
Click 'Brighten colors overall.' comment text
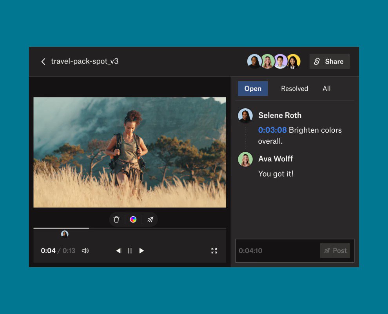(x=300, y=135)
